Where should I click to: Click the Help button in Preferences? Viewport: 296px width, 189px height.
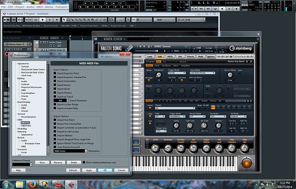pyautogui.click(x=18, y=170)
